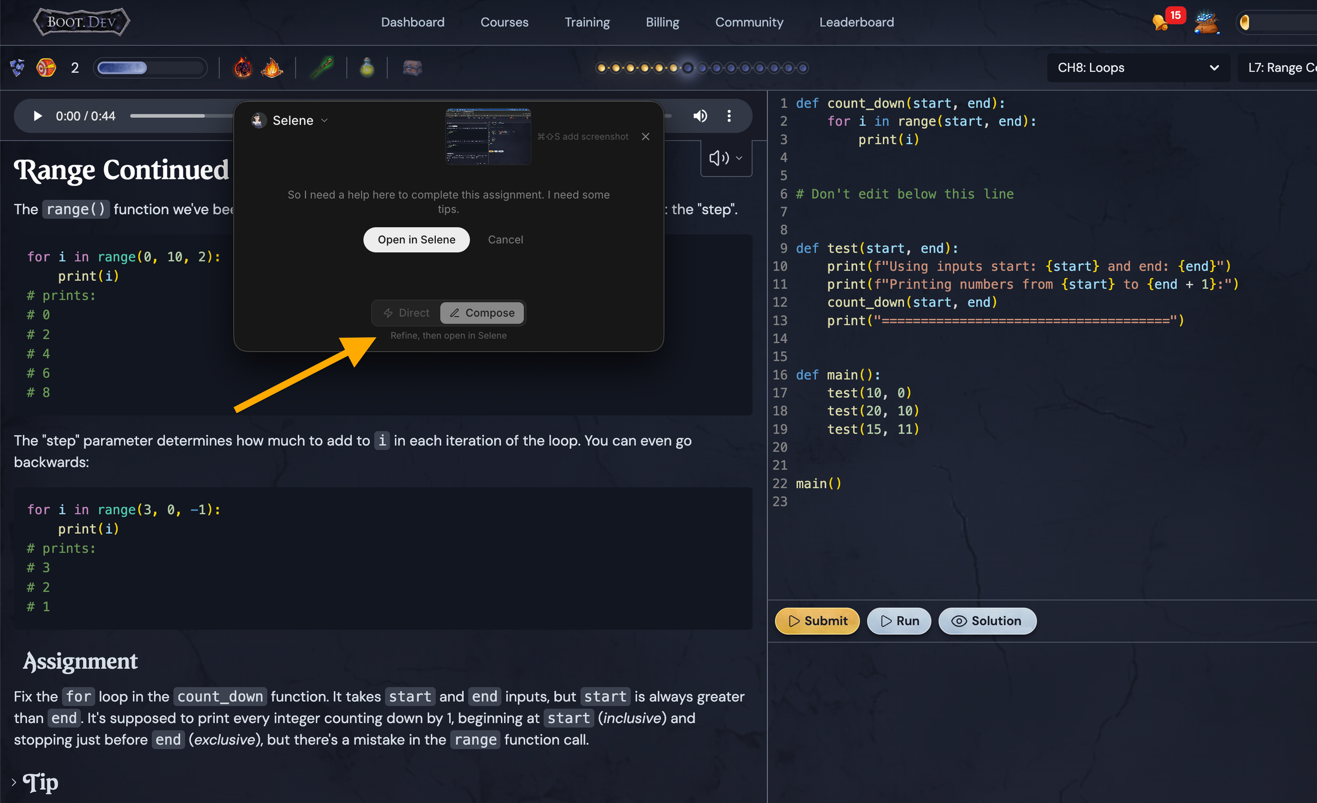Click the 0:00 / 0:44 video time
The image size is (1317, 803).
(86, 116)
